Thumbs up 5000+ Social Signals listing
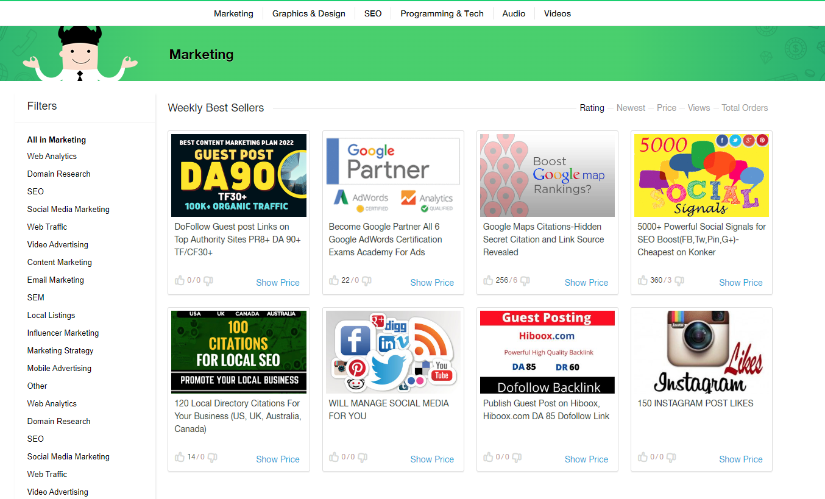The width and height of the screenshot is (825, 499). coord(643,281)
